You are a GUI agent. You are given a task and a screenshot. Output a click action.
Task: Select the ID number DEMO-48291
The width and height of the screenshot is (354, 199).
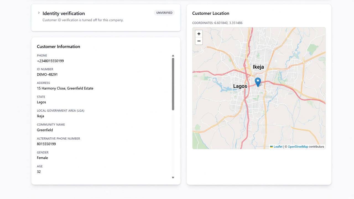pyautogui.click(x=47, y=74)
